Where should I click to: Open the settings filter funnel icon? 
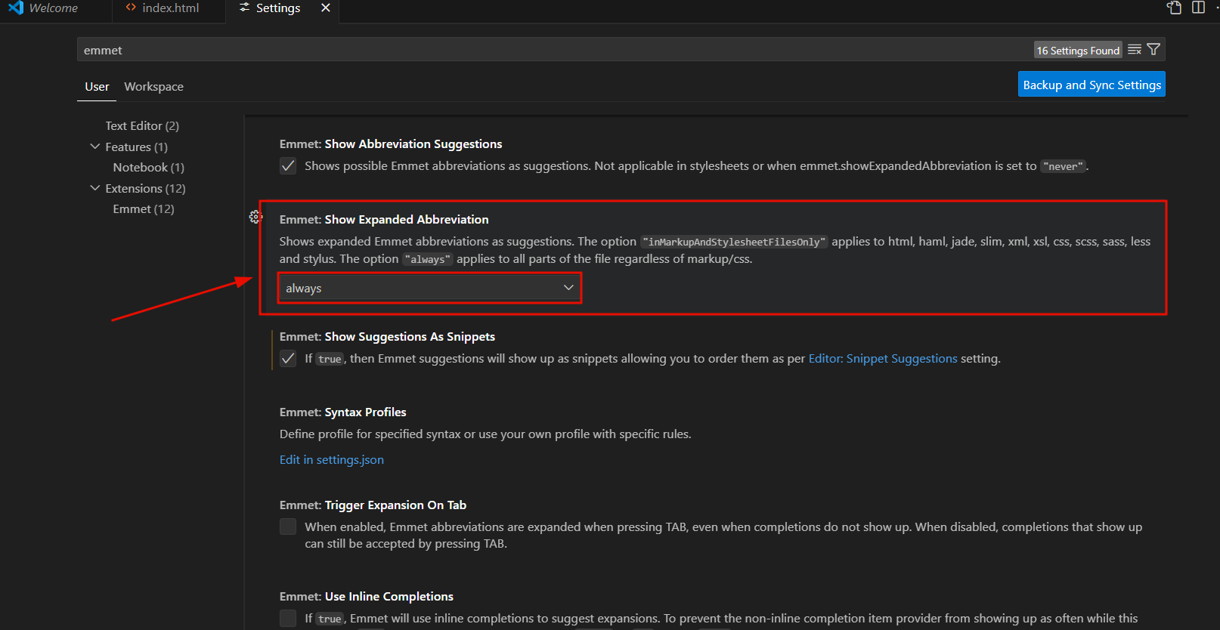[x=1153, y=50]
